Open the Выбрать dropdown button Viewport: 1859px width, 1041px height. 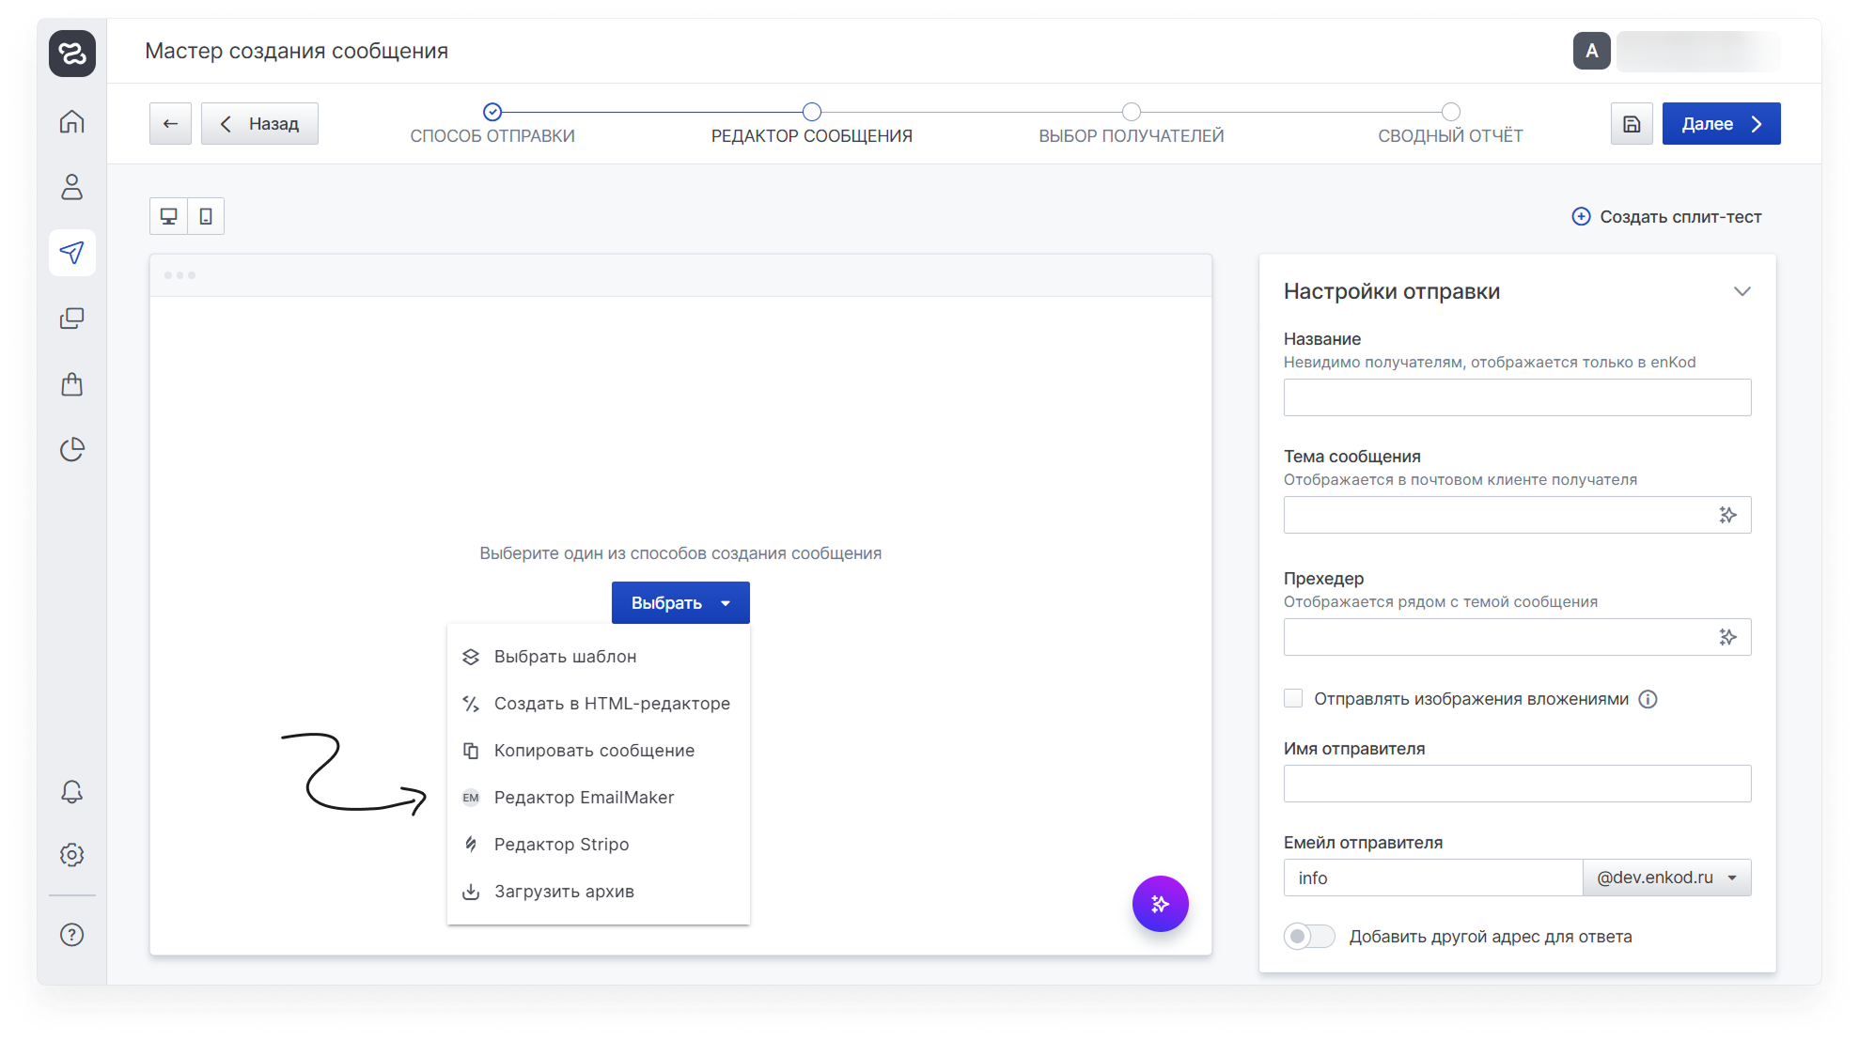point(680,603)
